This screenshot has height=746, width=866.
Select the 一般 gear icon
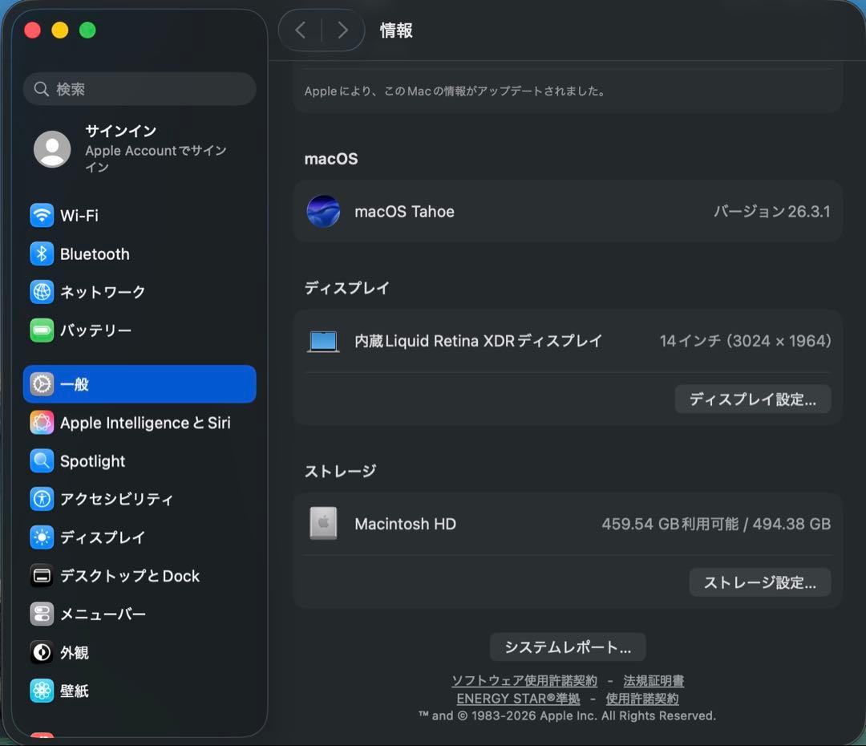click(x=41, y=384)
